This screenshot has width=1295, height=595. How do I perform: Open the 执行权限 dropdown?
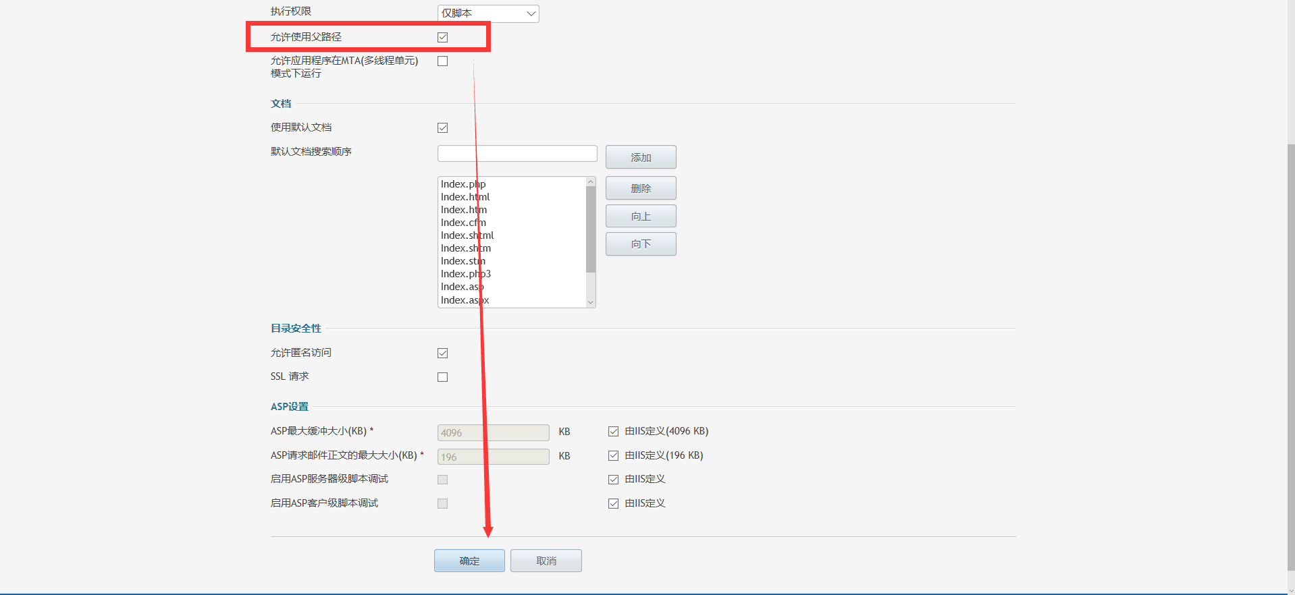pos(487,13)
